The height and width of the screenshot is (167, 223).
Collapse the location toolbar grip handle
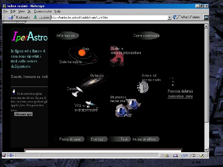pos(3,17)
